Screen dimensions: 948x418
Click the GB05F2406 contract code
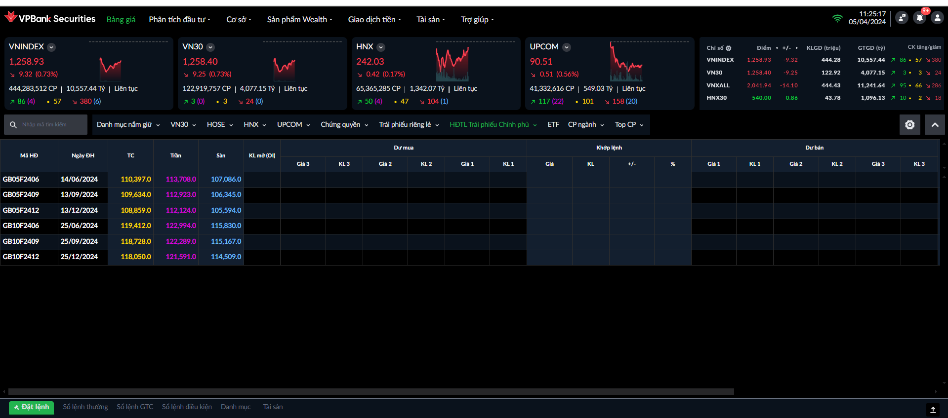(21, 179)
